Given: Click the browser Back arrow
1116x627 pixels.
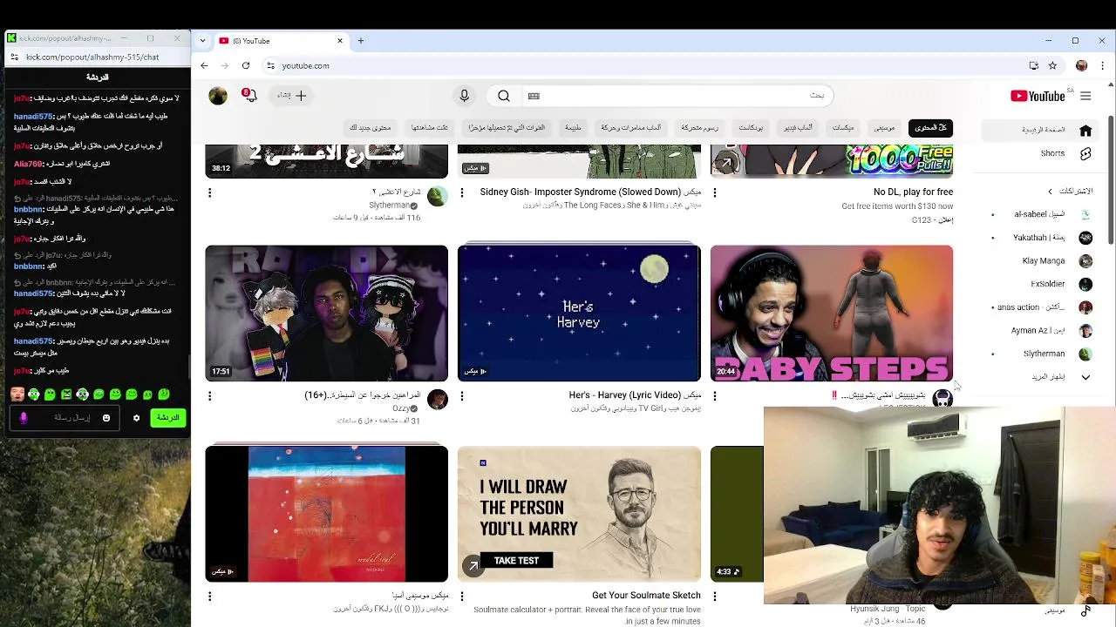Looking at the screenshot, I should pyautogui.click(x=204, y=65).
